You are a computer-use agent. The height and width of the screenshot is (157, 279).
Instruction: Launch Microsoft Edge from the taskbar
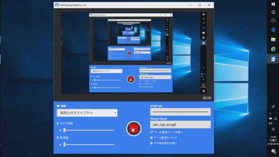(x=273, y=30)
